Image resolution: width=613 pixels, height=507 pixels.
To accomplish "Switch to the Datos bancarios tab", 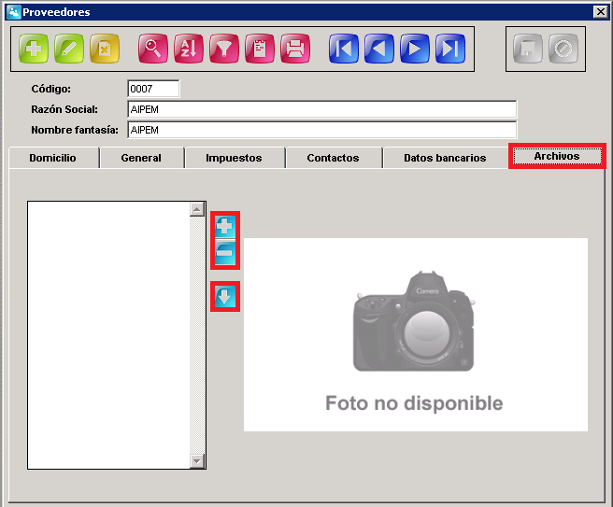I will (445, 158).
